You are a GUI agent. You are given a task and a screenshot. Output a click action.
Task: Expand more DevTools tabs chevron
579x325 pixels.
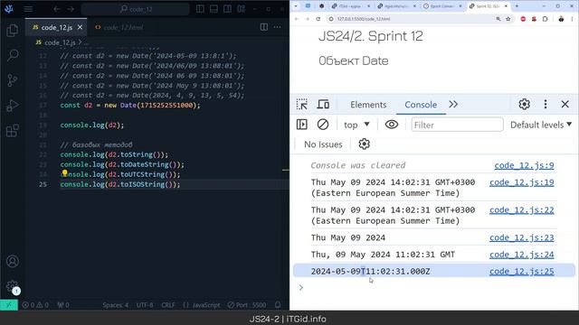453,105
